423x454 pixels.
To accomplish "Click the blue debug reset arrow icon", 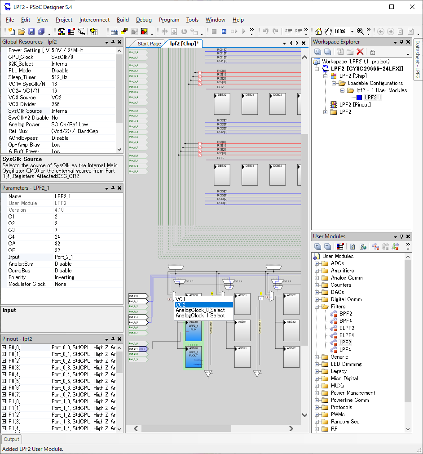I will (x=224, y=31).
